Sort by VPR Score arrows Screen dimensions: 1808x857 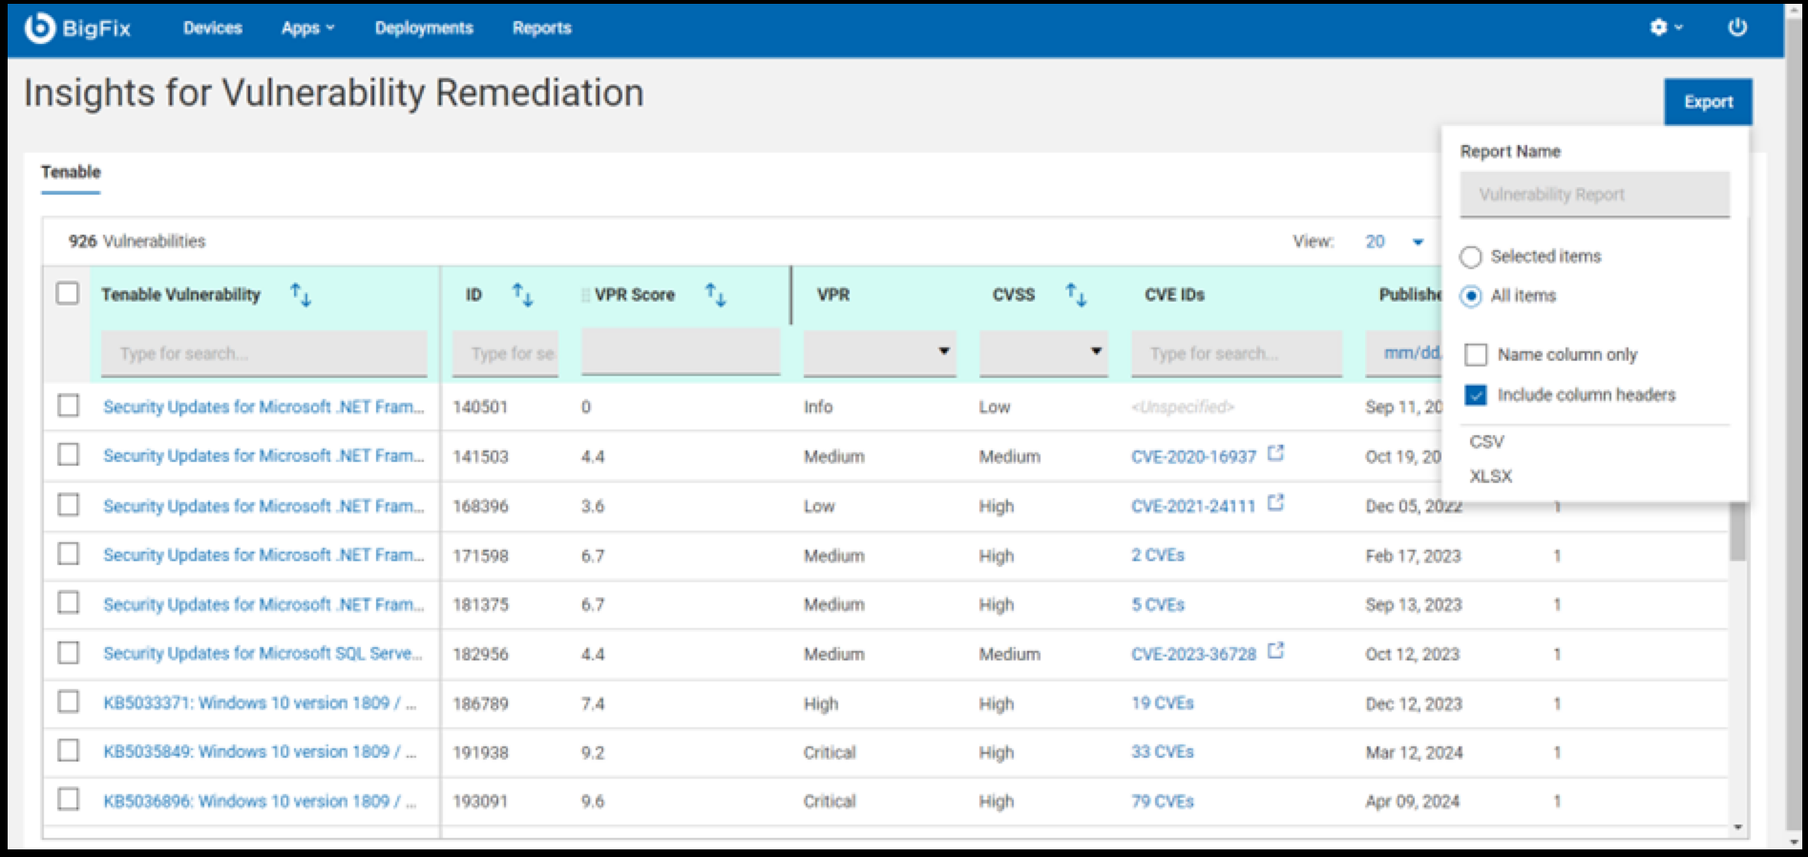(715, 295)
